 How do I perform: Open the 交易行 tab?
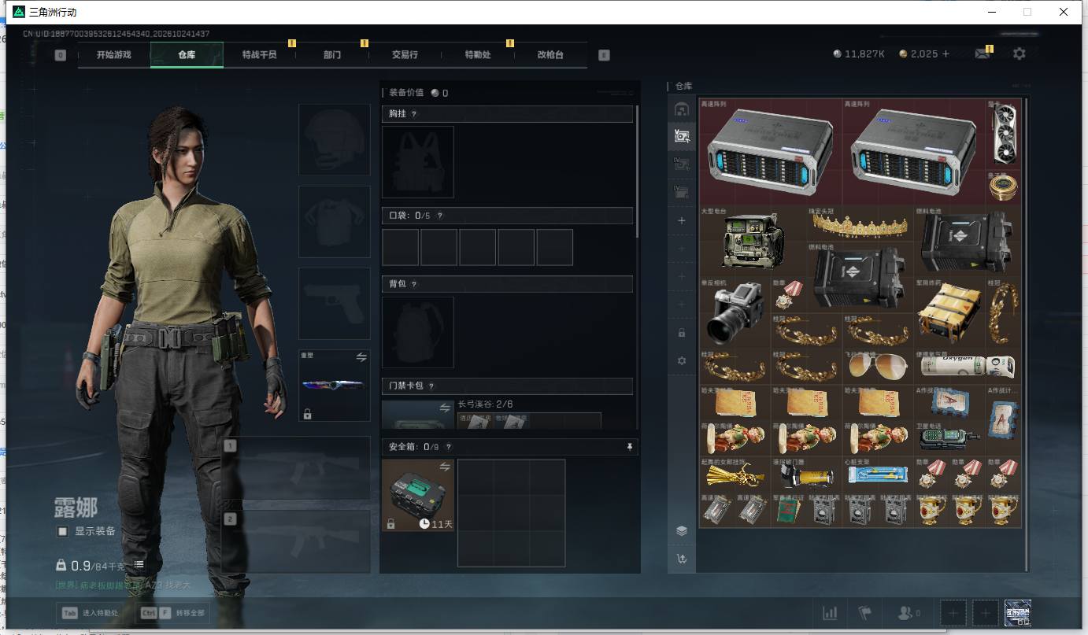click(405, 55)
